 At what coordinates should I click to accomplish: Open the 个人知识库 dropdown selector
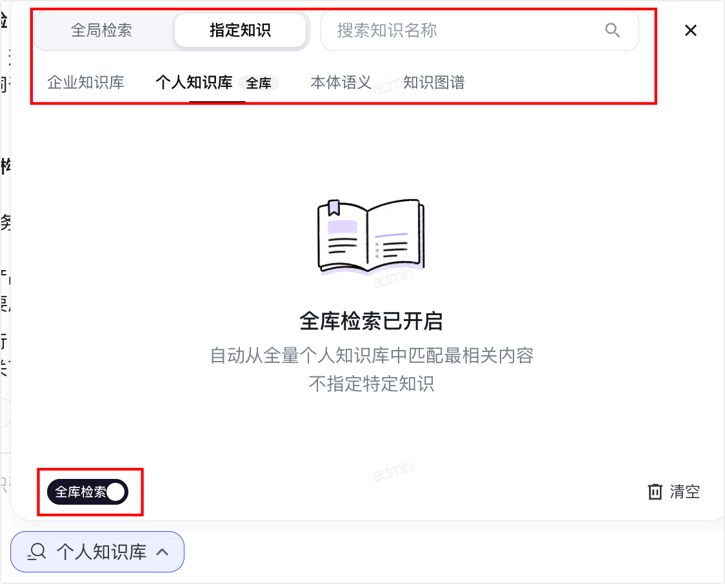coord(97,552)
